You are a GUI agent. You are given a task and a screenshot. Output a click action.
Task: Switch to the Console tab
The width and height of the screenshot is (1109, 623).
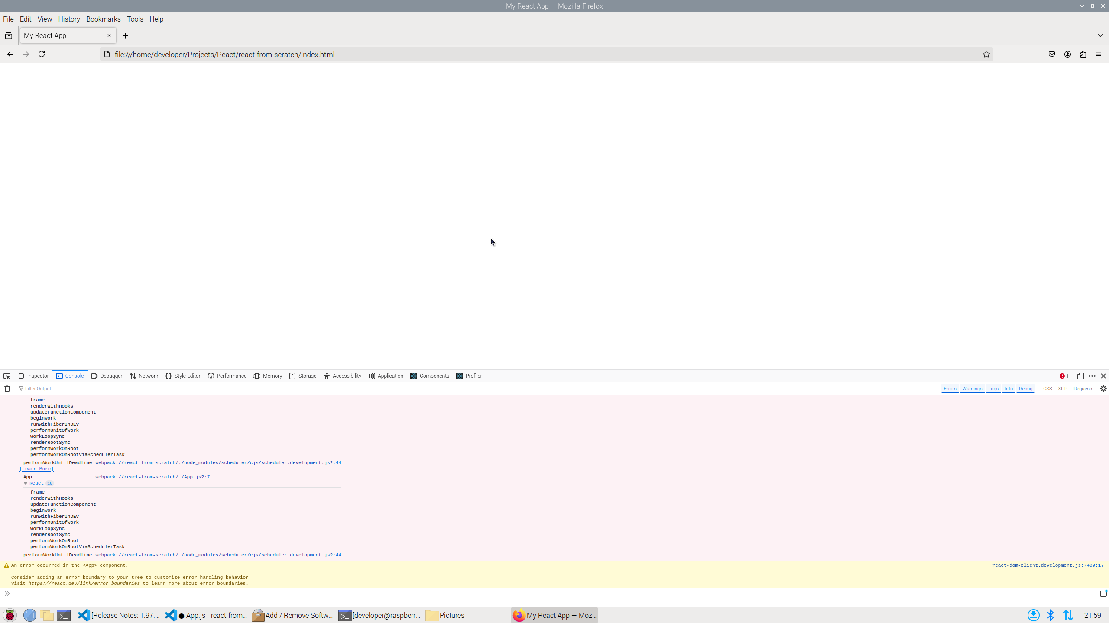70,376
